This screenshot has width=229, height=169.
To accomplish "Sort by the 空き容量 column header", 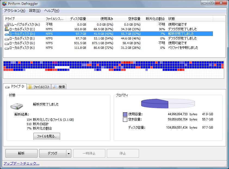I will click(129, 19).
